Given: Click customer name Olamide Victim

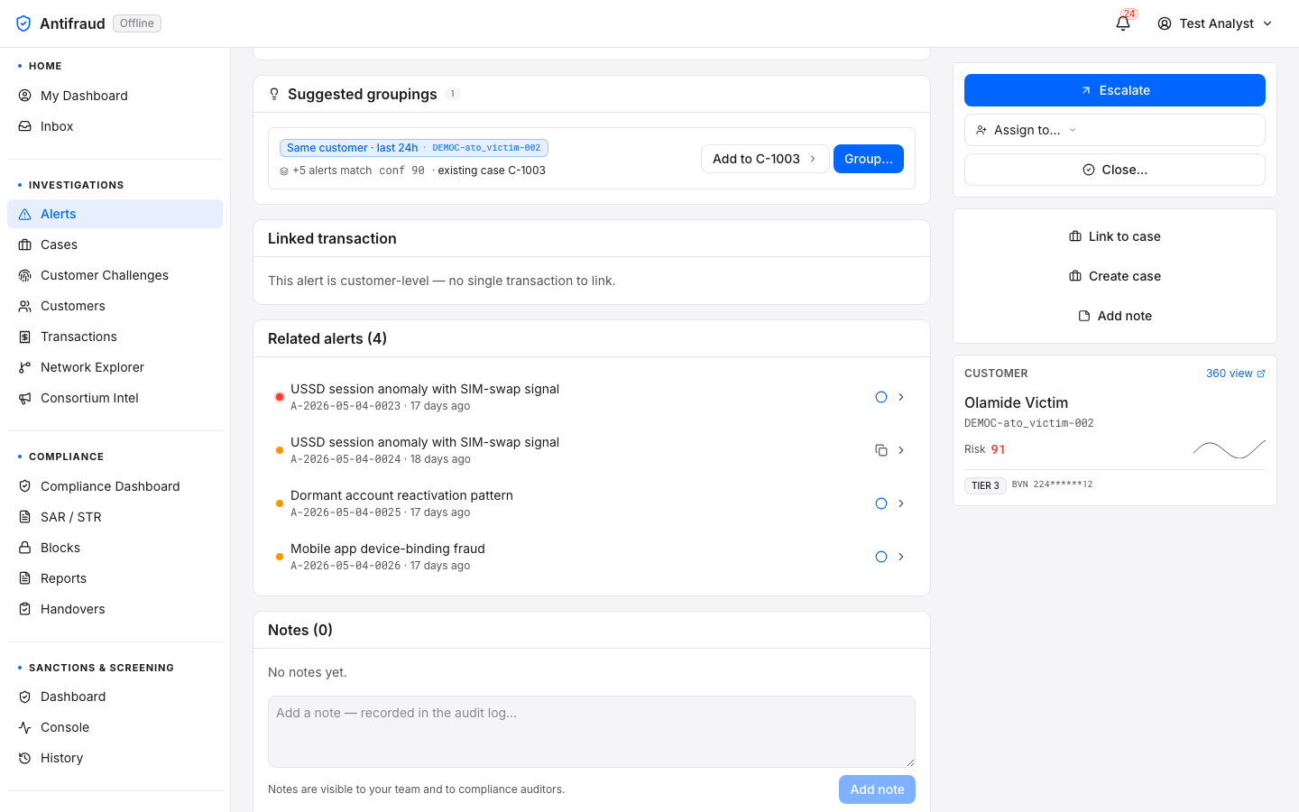Looking at the screenshot, I should (x=1016, y=402).
